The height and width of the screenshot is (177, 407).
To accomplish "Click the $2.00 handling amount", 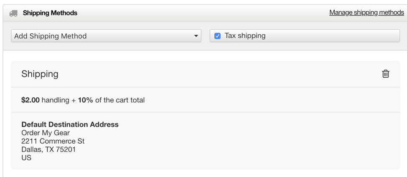I will (31, 100).
